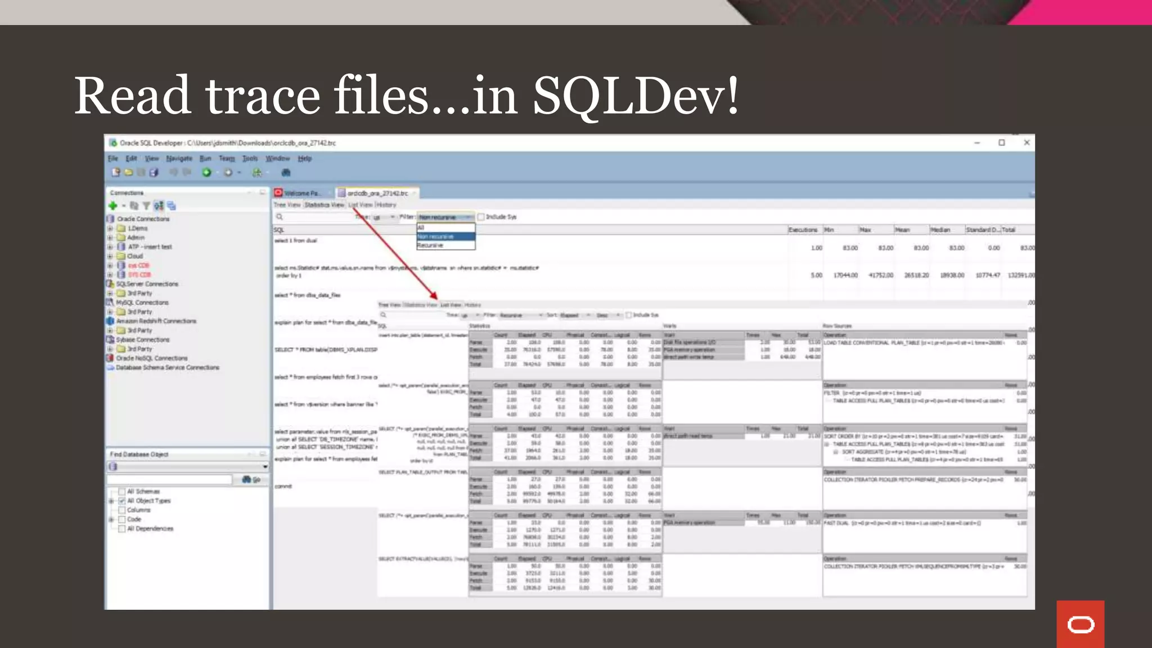
Task: Toggle Include Sys in the inset Recursive view
Action: [629, 315]
